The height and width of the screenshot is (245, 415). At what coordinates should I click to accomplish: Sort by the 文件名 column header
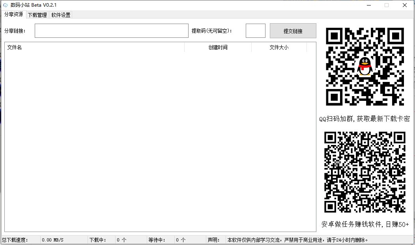pos(95,47)
